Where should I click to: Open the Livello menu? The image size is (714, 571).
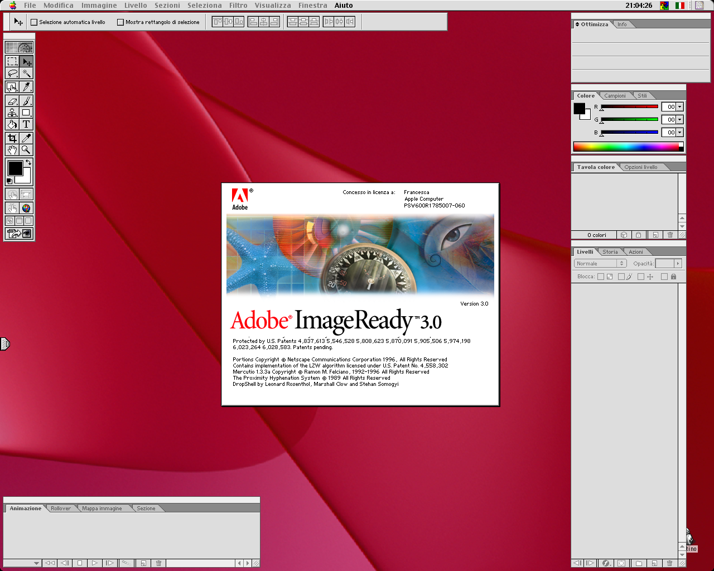[136, 5]
